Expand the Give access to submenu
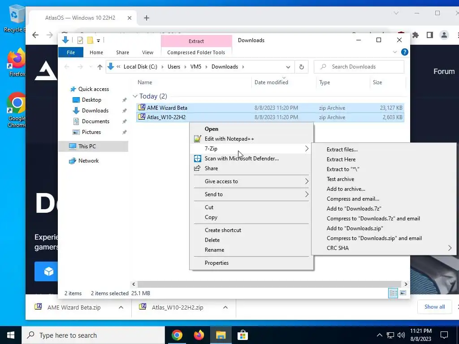 pyautogui.click(x=251, y=181)
